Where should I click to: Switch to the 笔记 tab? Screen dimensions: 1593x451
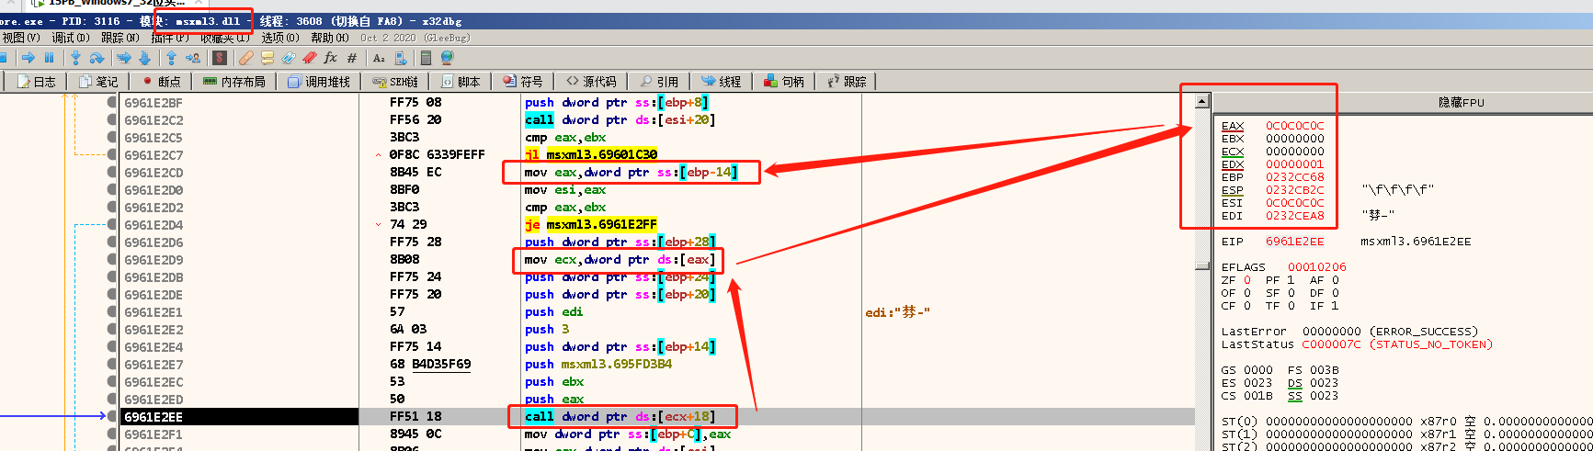[x=98, y=82]
